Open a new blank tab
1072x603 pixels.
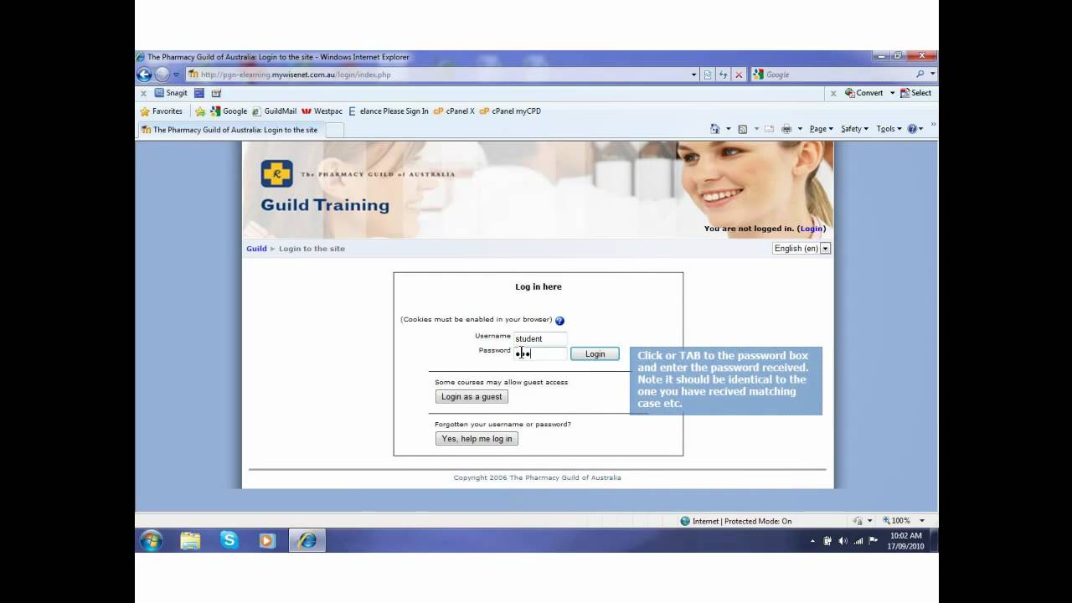(x=334, y=130)
